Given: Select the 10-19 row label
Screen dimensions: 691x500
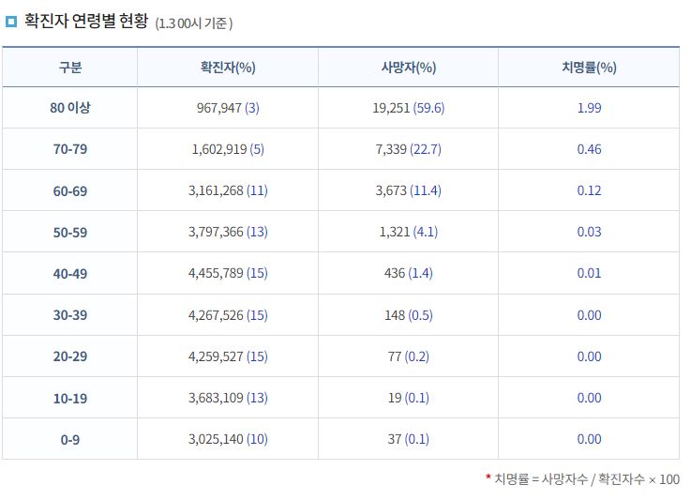Looking at the screenshot, I should [x=70, y=398].
